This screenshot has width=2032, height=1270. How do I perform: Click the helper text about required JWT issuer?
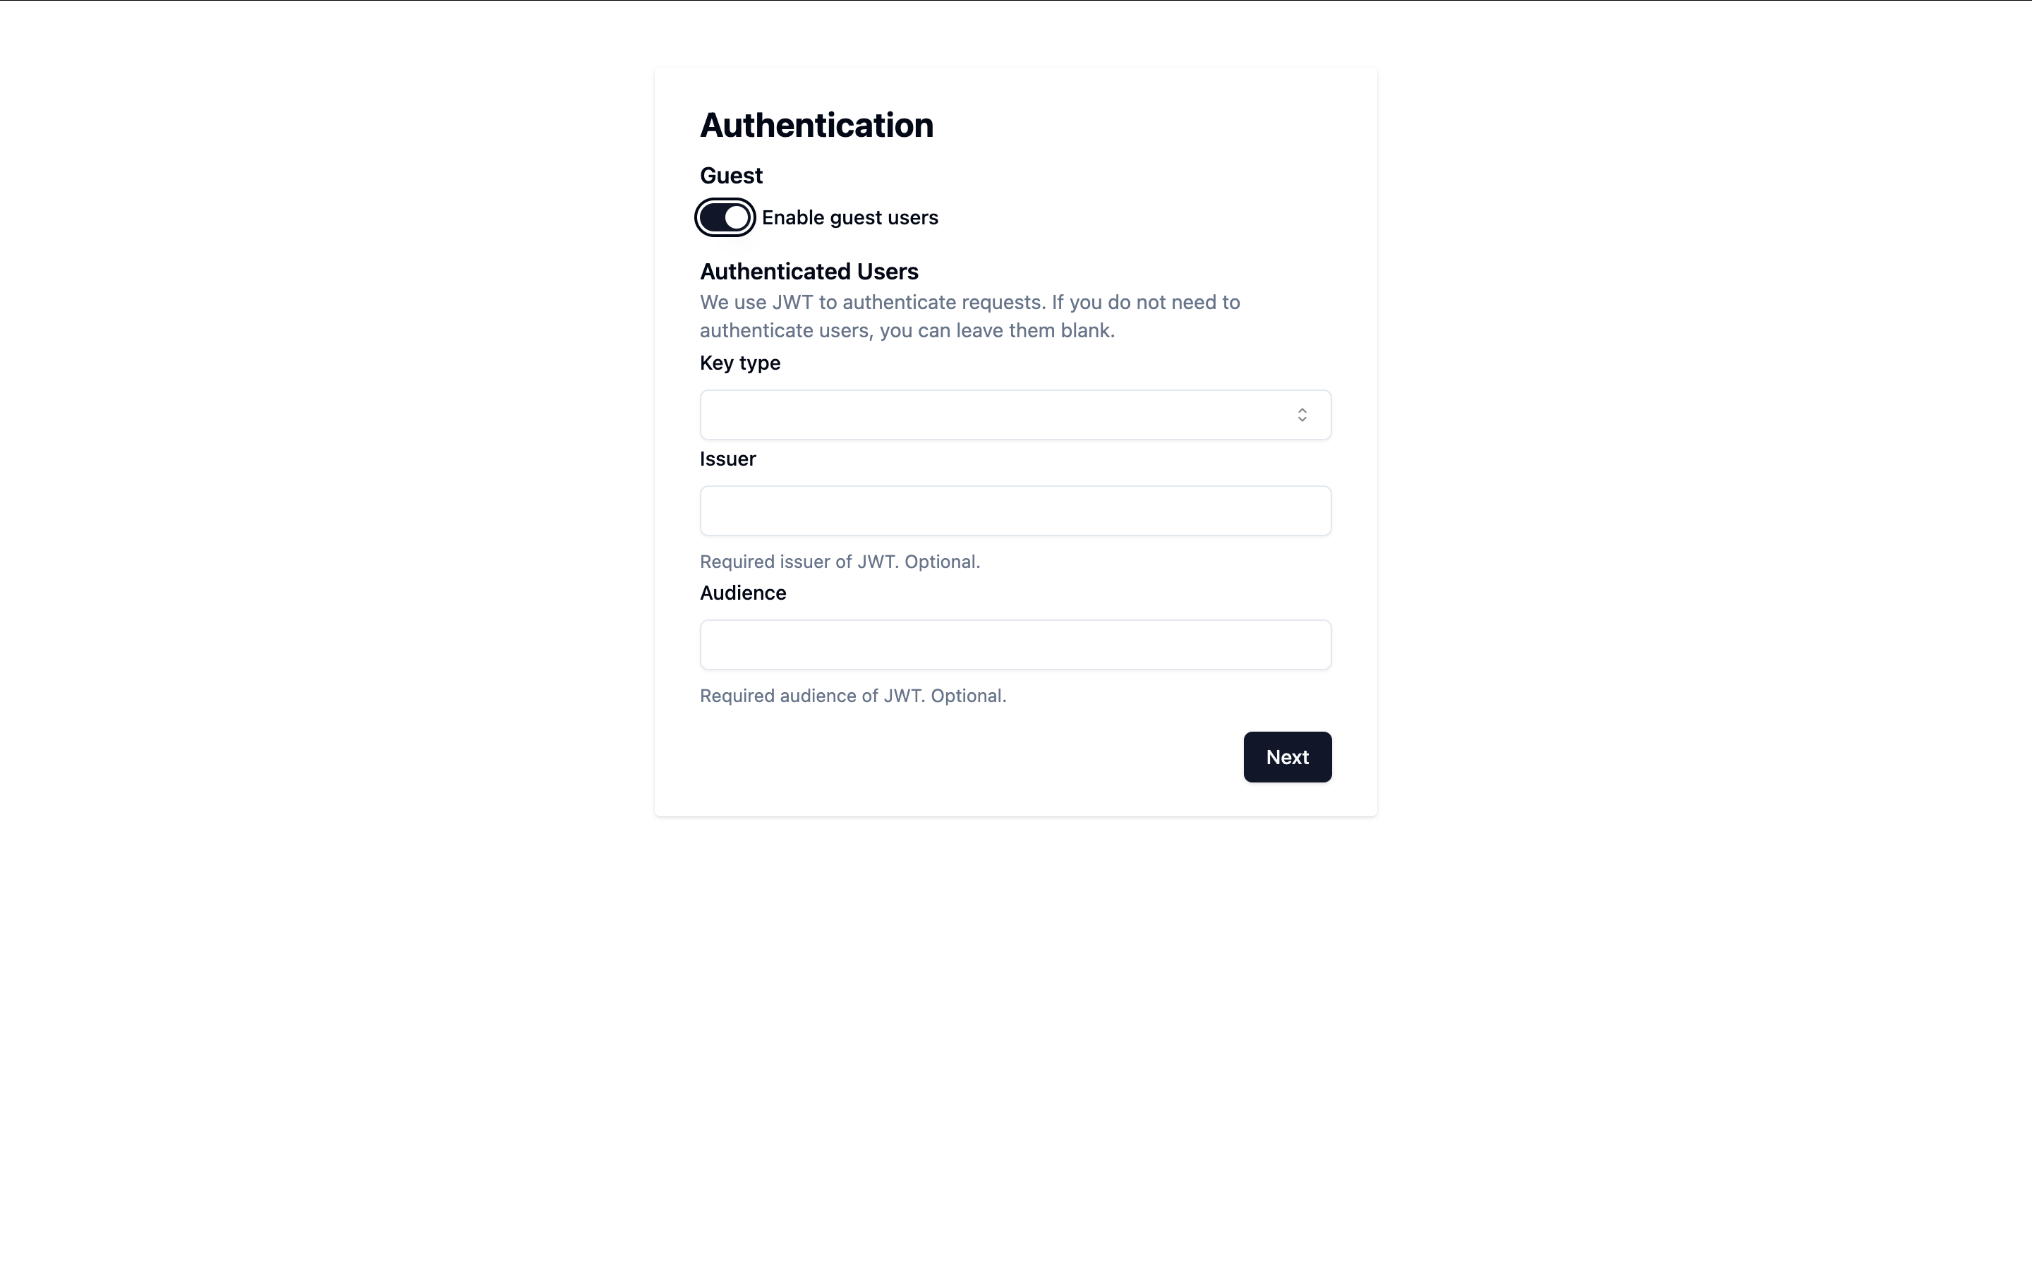[x=840, y=561]
